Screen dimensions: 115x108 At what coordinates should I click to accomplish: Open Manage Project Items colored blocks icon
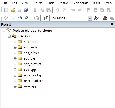tap(105, 18)
